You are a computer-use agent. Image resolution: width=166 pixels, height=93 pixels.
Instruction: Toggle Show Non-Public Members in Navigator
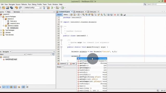pos(11,87)
